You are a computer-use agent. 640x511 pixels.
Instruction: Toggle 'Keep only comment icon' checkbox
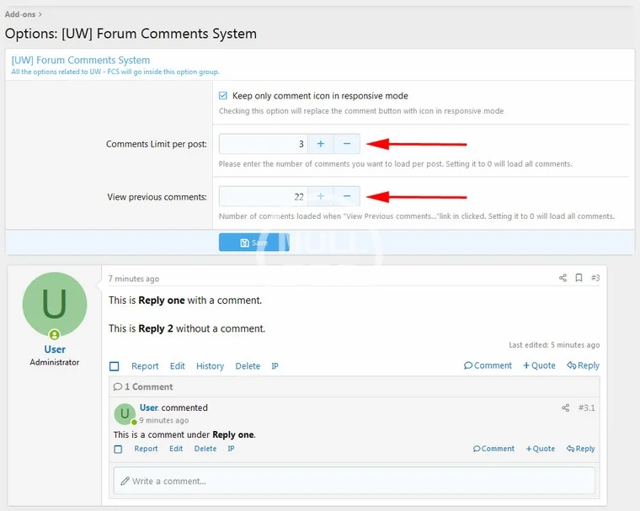[223, 96]
